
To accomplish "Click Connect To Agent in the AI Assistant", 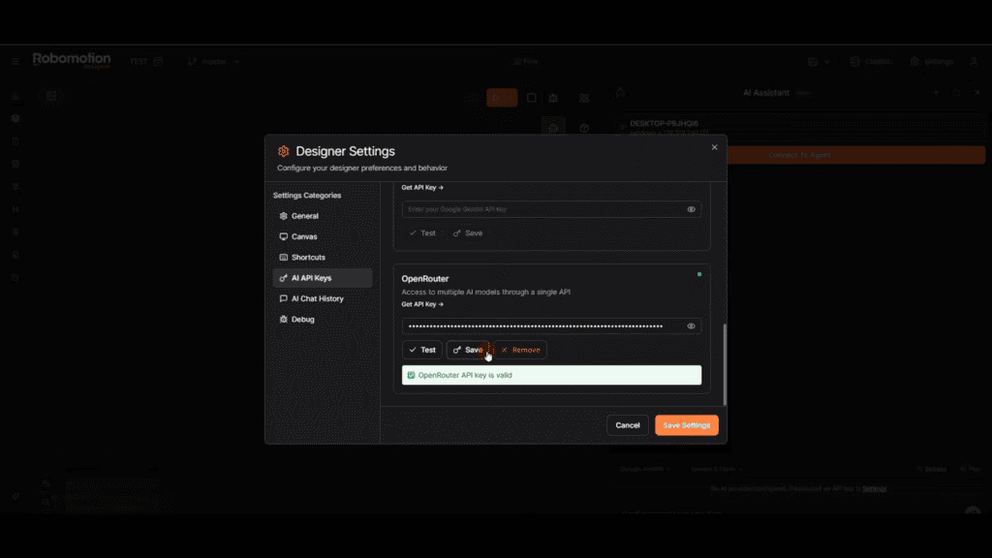I will click(x=799, y=155).
